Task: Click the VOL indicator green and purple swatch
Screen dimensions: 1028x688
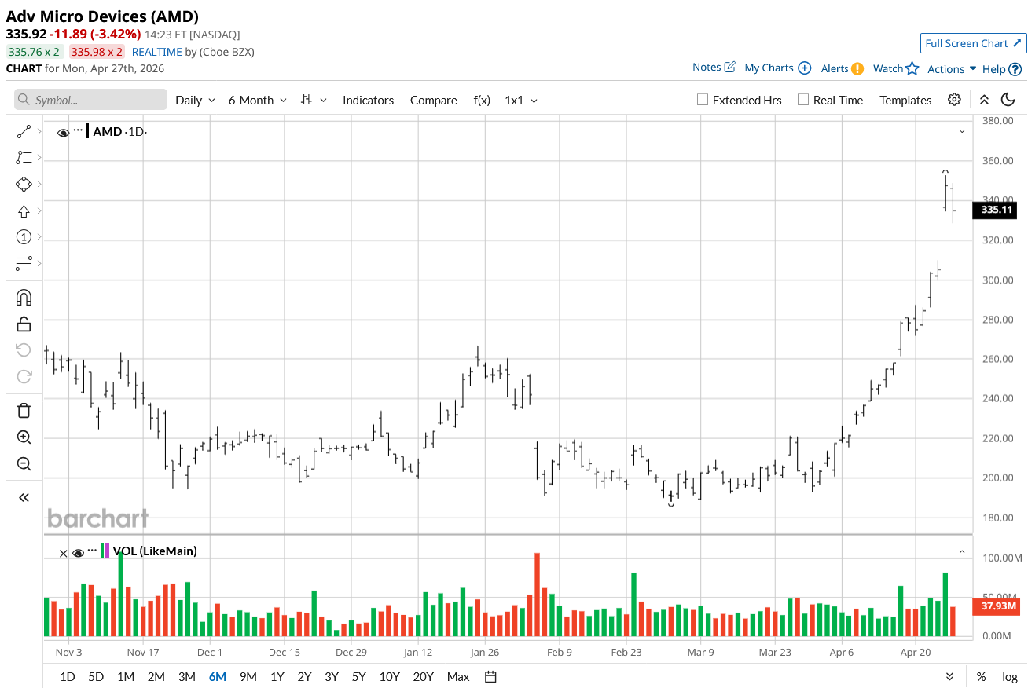Action: click(x=105, y=551)
